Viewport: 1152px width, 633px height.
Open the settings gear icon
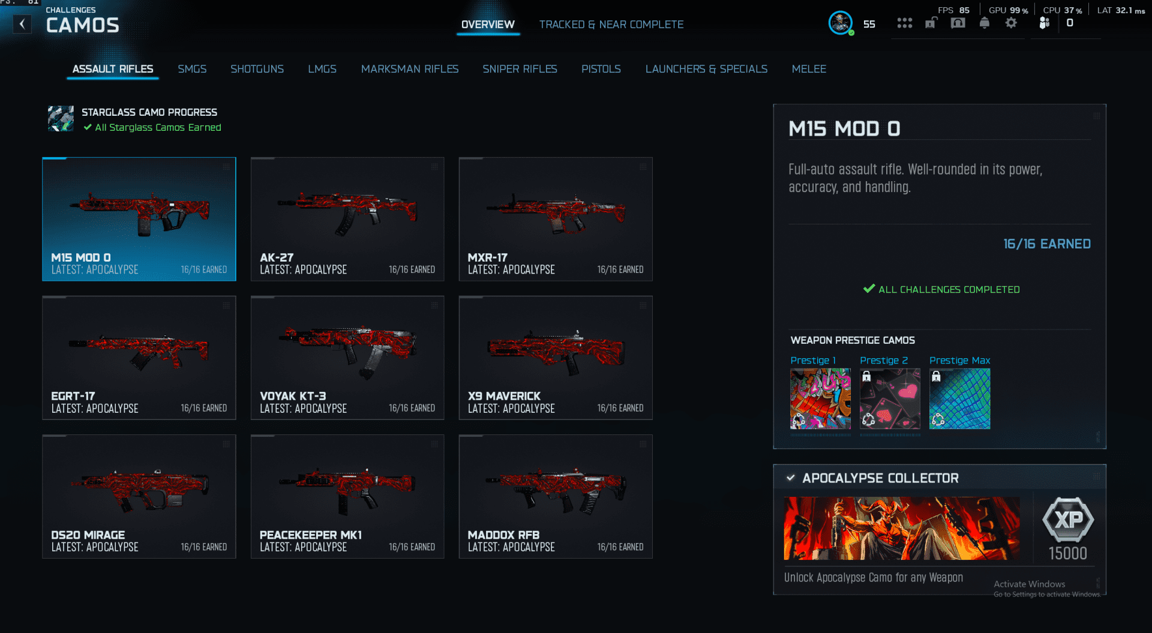(1011, 23)
